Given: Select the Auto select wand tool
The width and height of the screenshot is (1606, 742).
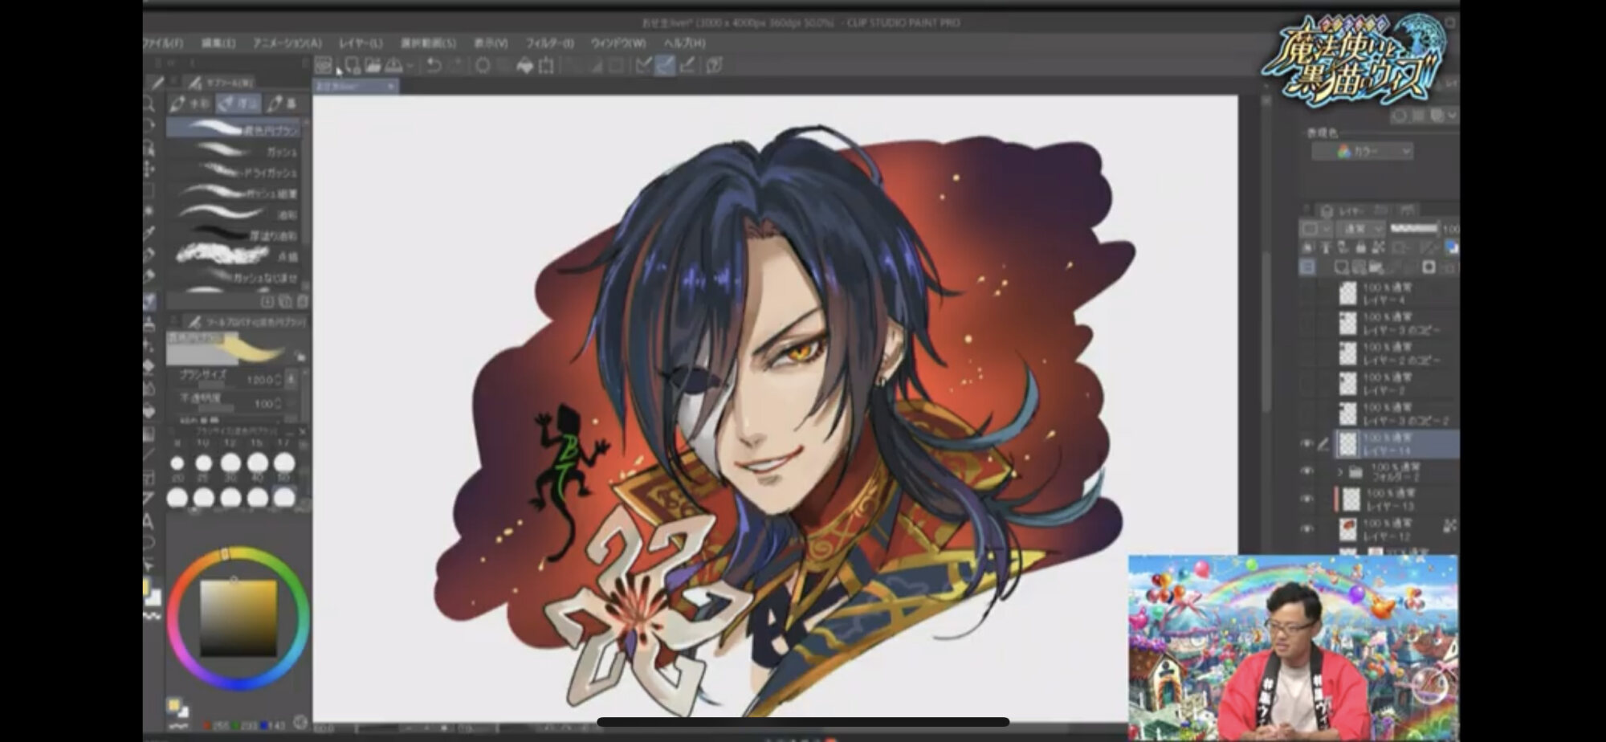Looking at the screenshot, I should tap(149, 211).
